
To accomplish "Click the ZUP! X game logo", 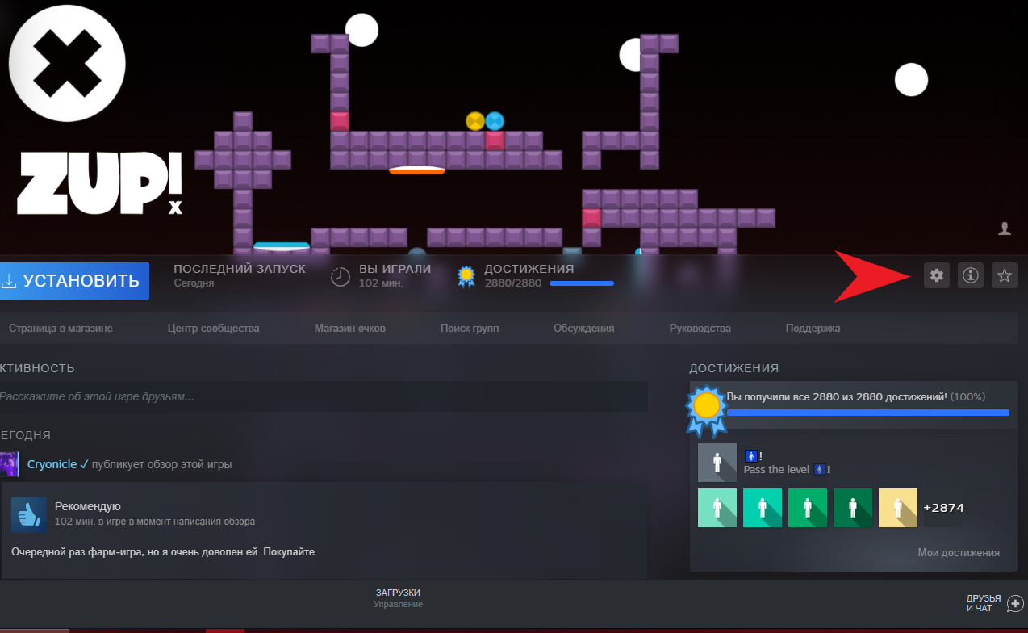I will pyautogui.click(x=100, y=184).
